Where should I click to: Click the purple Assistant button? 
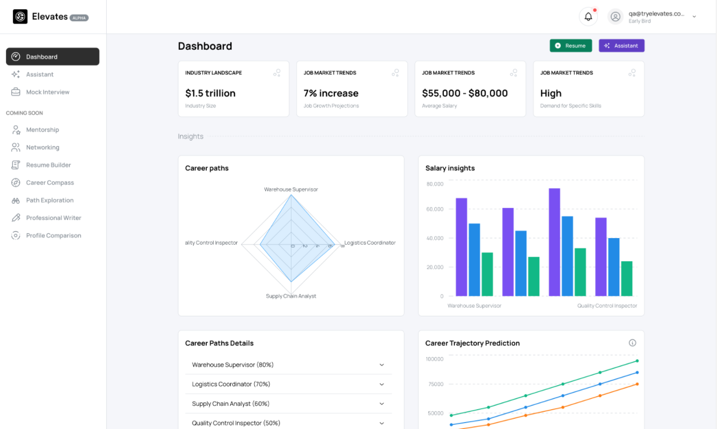(621, 46)
